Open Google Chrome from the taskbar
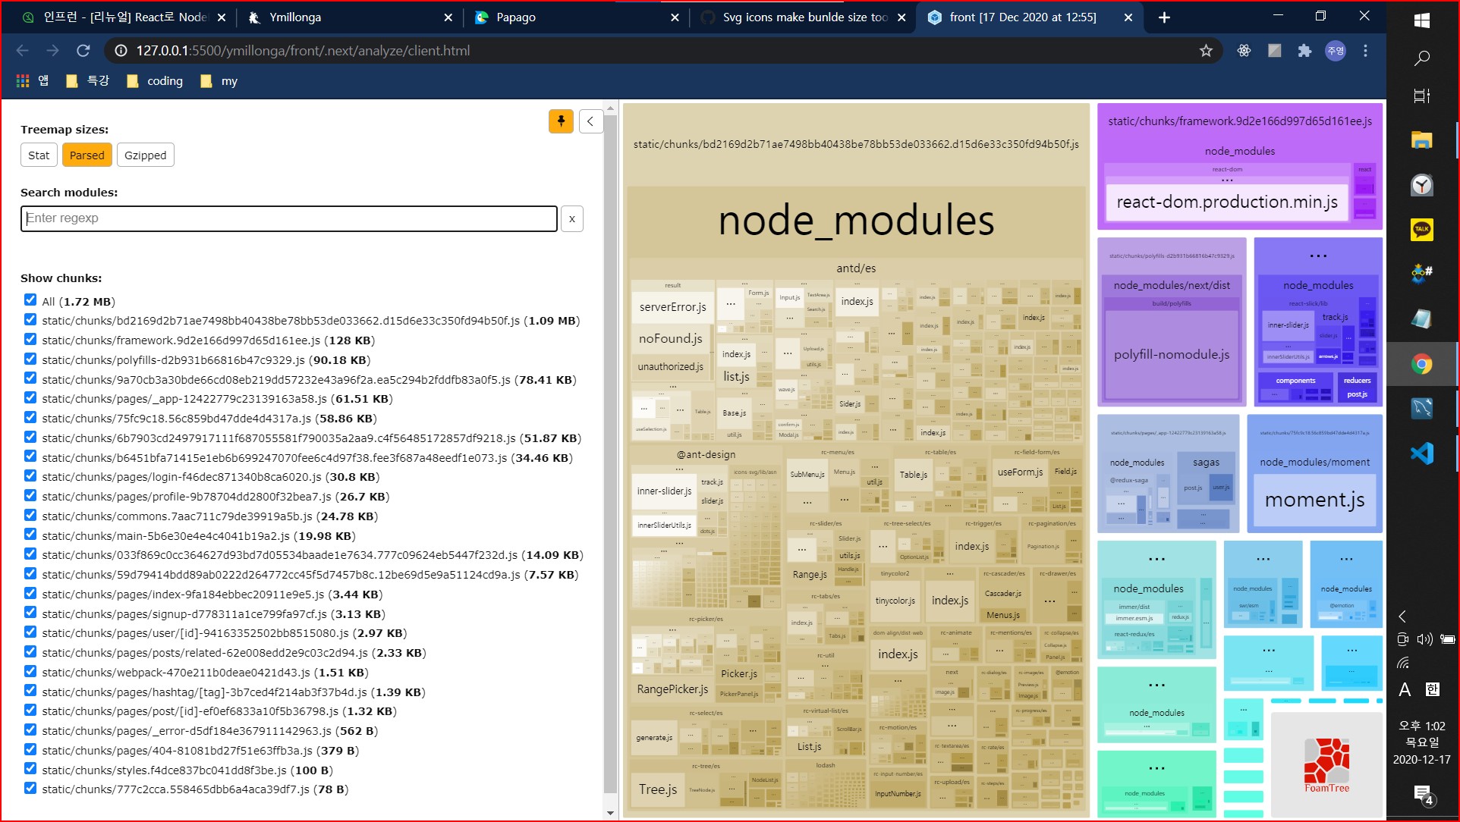The image size is (1460, 822). click(x=1422, y=364)
